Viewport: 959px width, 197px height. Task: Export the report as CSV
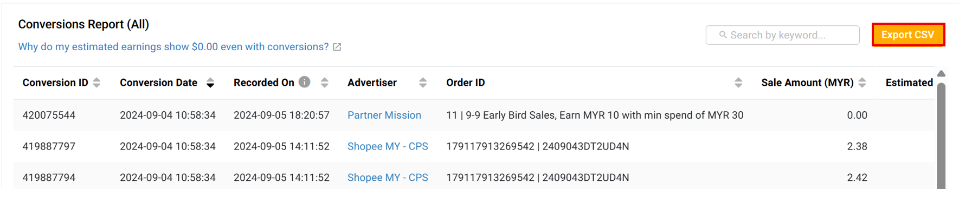(x=908, y=35)
